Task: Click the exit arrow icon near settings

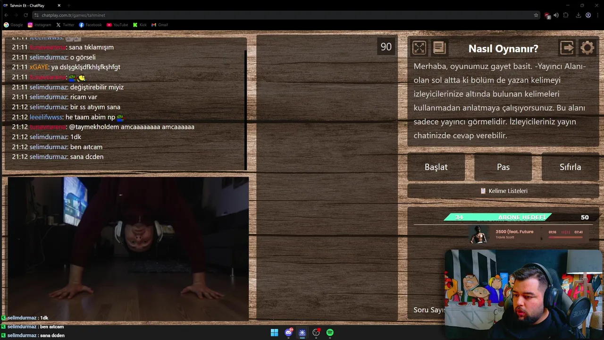Action: coord(567,48)
